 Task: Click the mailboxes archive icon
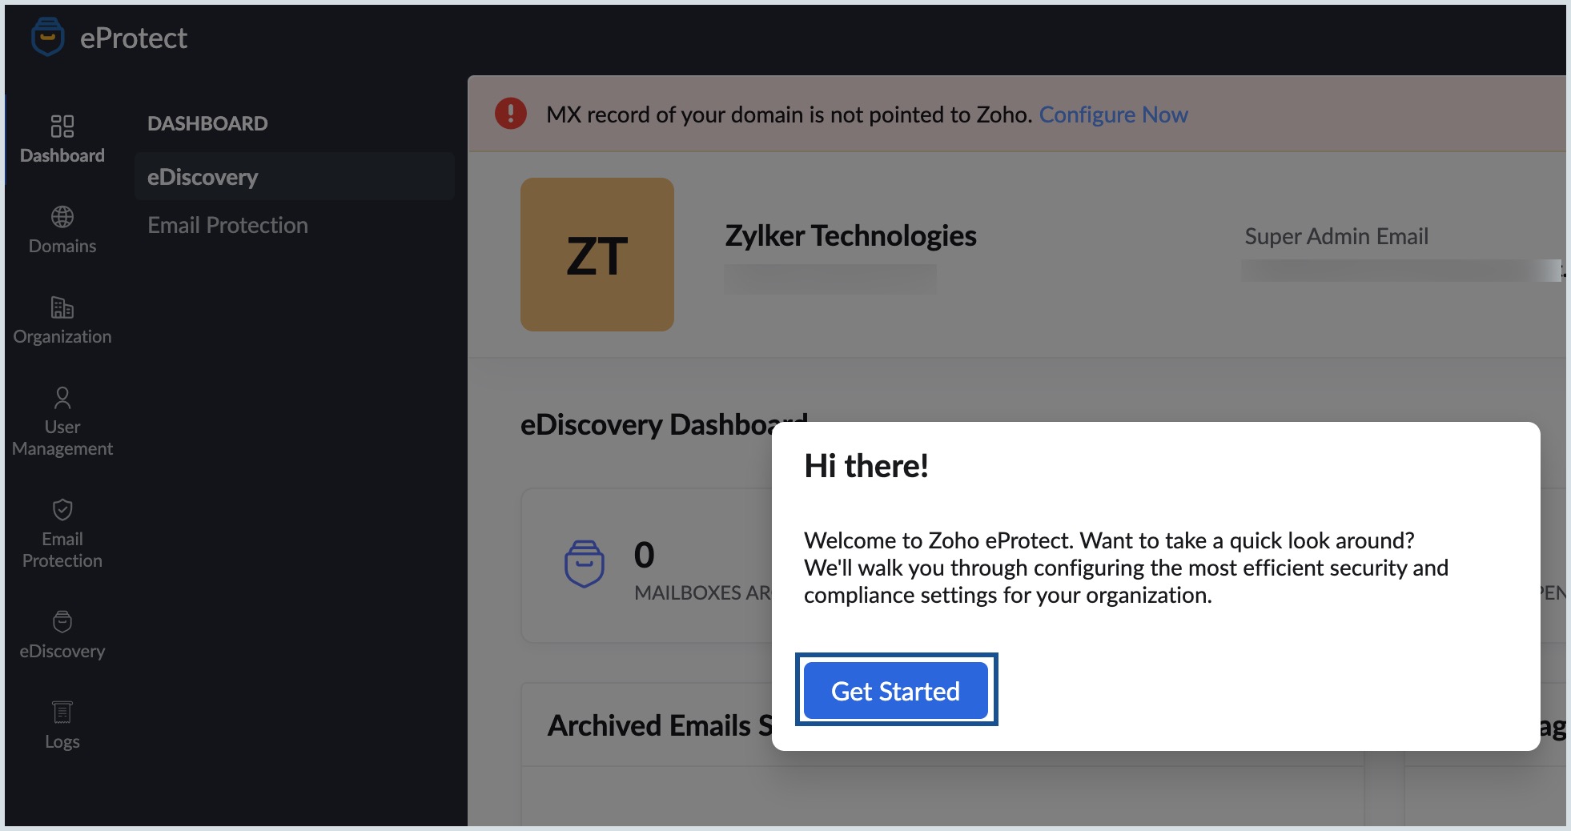pyautogui.click(x=585, y=564)
